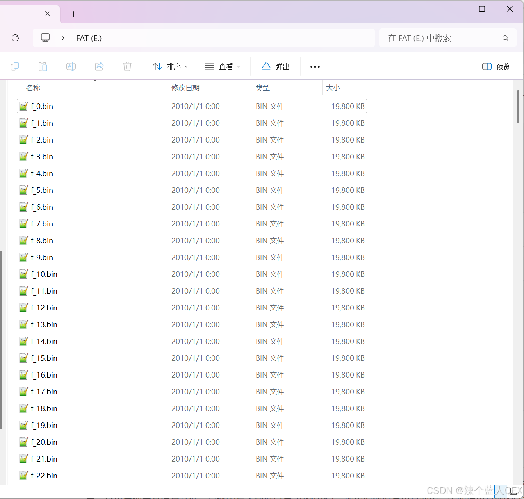The image size is (524, 499).
Task: Click the refresh icon beside the address bar
Action: tap(15, 38)
